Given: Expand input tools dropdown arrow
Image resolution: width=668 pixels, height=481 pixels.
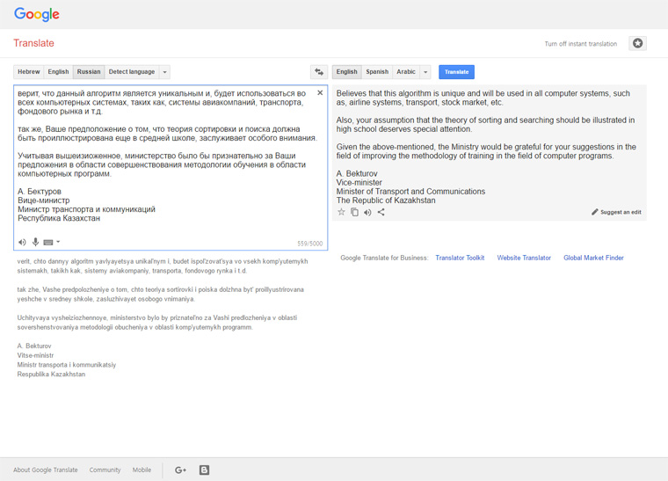Looking at the screenshot, I should (x=58, y=242).
